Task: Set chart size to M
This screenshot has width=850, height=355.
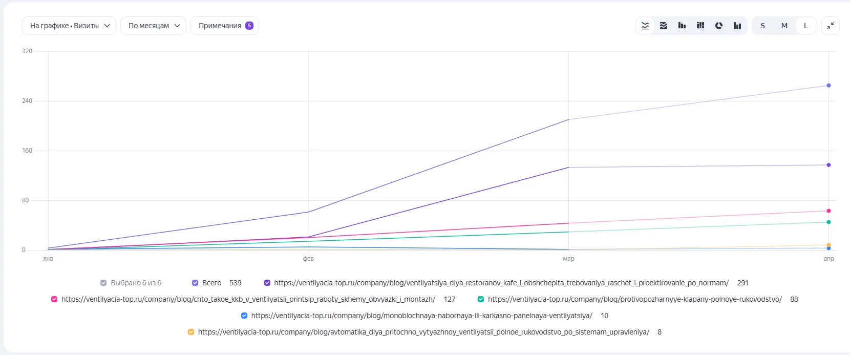Action: [x=784, y=26]
